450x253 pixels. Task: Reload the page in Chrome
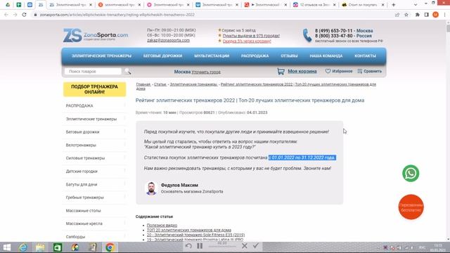pyautogui.click(x=24, y=15)
